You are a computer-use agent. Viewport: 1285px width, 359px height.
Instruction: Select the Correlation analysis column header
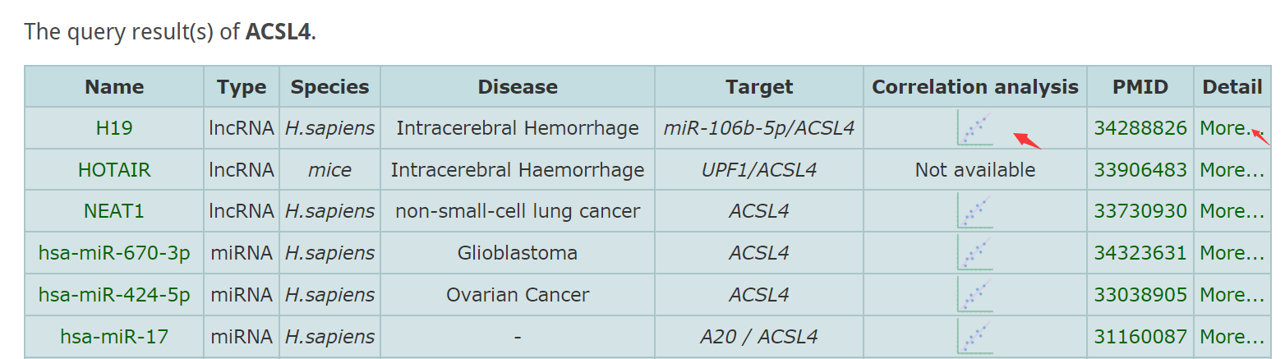coord(975,87)
